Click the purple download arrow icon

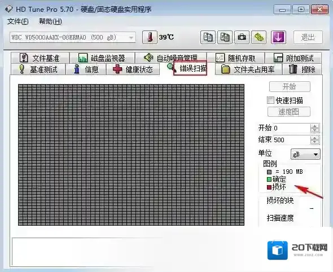coord(278,37)
